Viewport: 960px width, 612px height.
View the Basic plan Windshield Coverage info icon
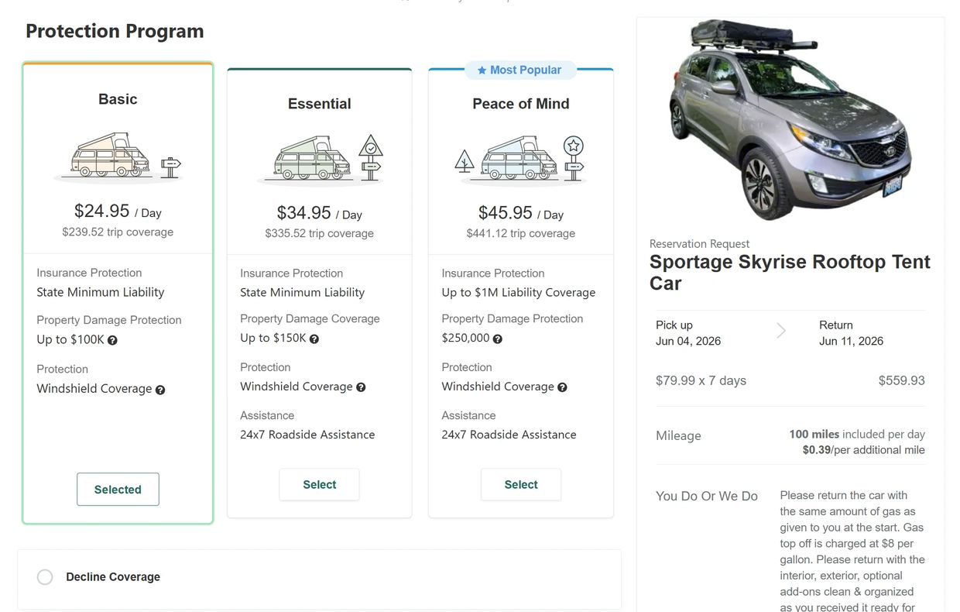pyautogui.click(x=160, y=390)
